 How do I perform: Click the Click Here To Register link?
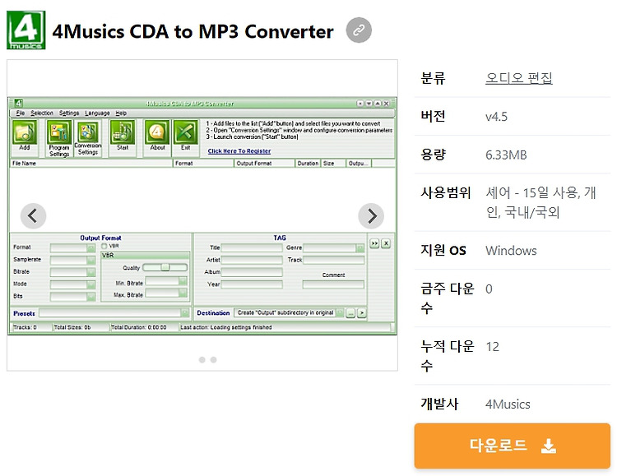click(239, 151)
